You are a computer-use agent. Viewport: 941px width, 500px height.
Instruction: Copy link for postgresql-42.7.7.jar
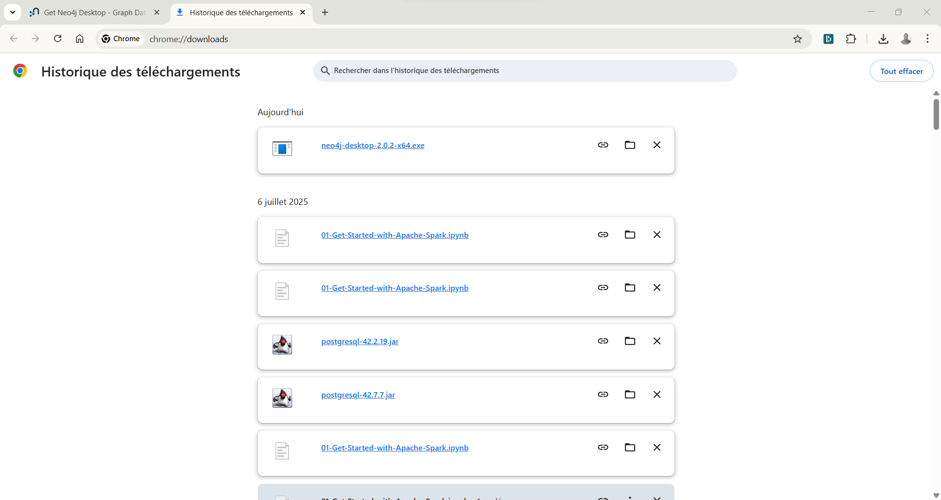pyautogui.click(x=603, y=394)
